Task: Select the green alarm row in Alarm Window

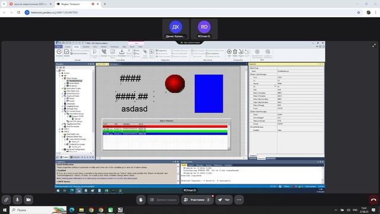Action: tap(165, 131)
